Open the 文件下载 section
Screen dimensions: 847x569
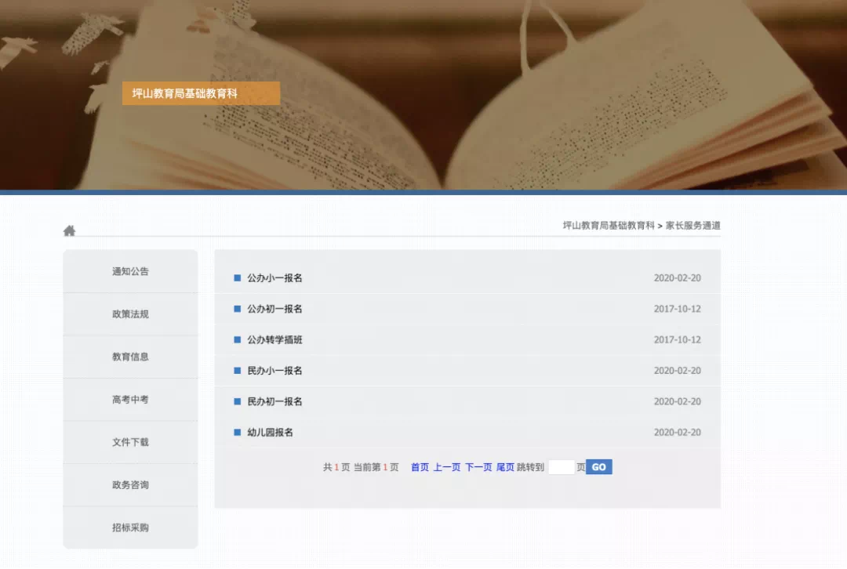pyautogui.click(x=130, y=441)
